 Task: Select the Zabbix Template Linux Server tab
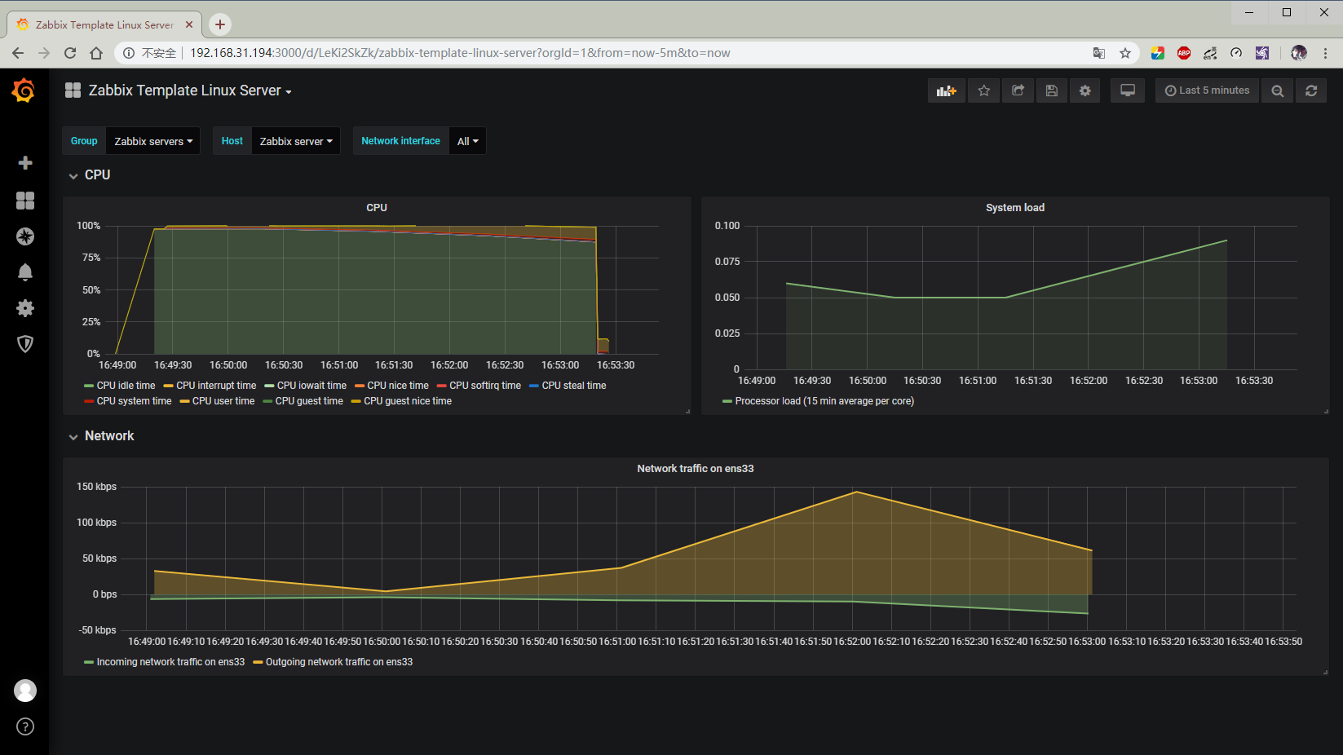pos(104,24)
